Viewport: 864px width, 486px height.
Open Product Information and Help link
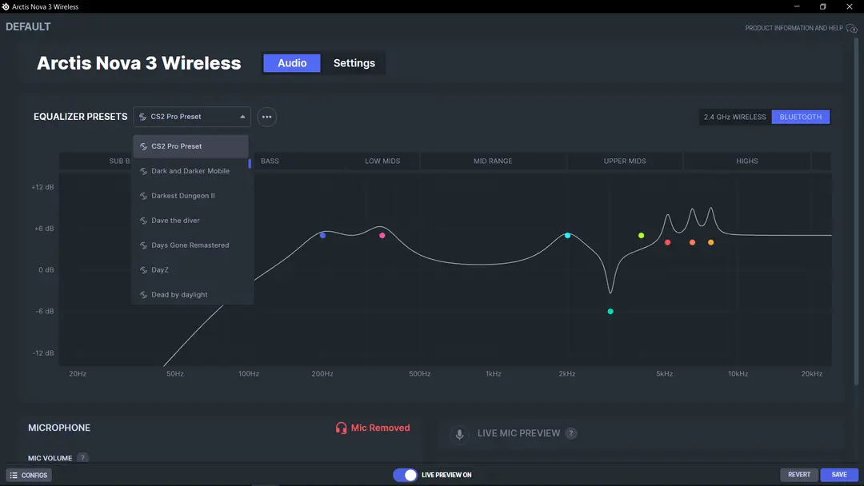click(x=794, y=28)
